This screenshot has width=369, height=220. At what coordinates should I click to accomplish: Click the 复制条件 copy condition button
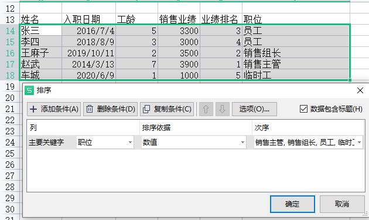tap(167, 109)
